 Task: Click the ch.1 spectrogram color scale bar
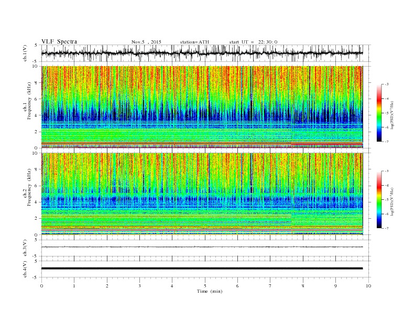click(379, 113)
